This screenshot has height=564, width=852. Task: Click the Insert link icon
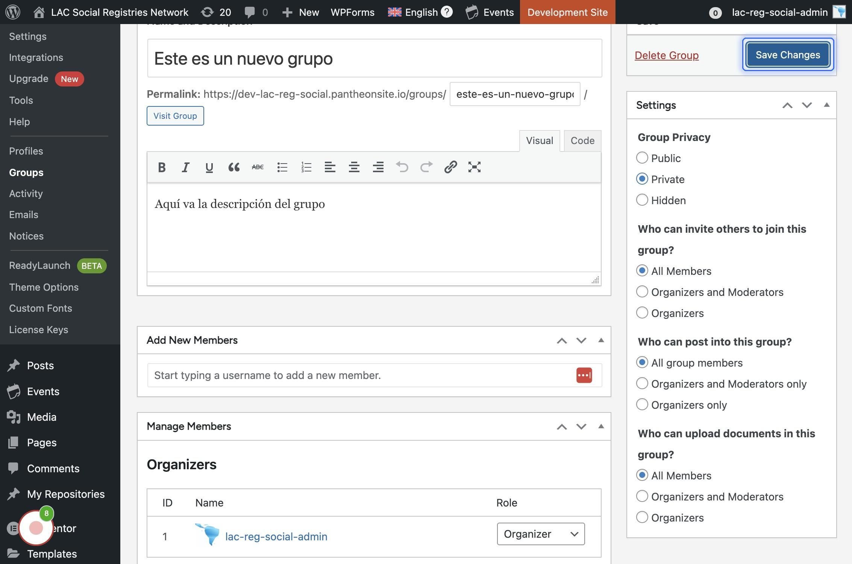click(x=450, y=167)
